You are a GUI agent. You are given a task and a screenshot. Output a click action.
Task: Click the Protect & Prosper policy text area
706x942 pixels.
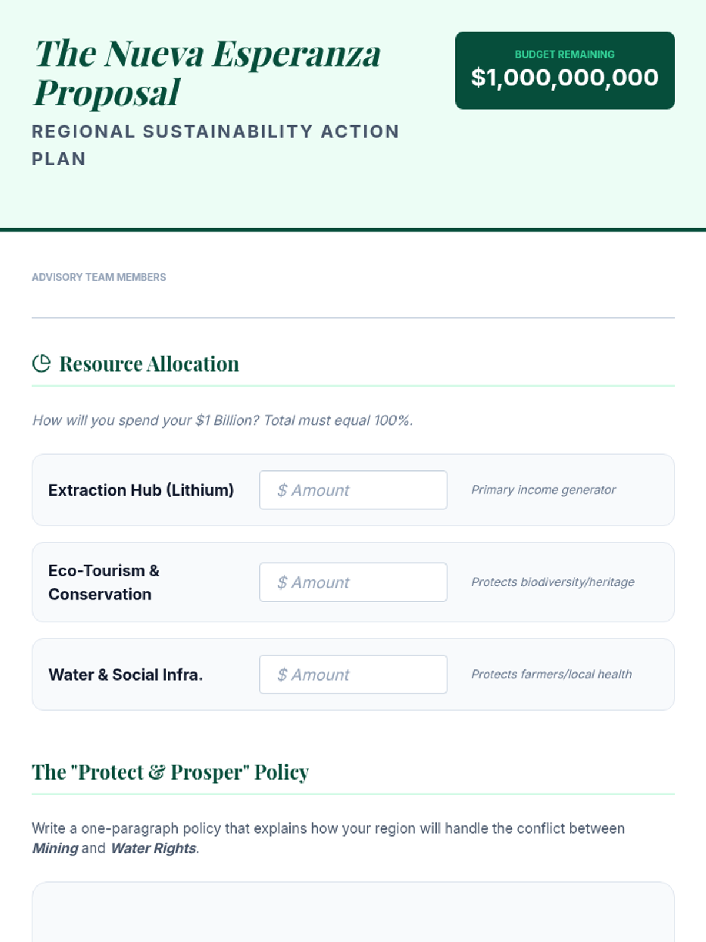(x=353, y=912)
